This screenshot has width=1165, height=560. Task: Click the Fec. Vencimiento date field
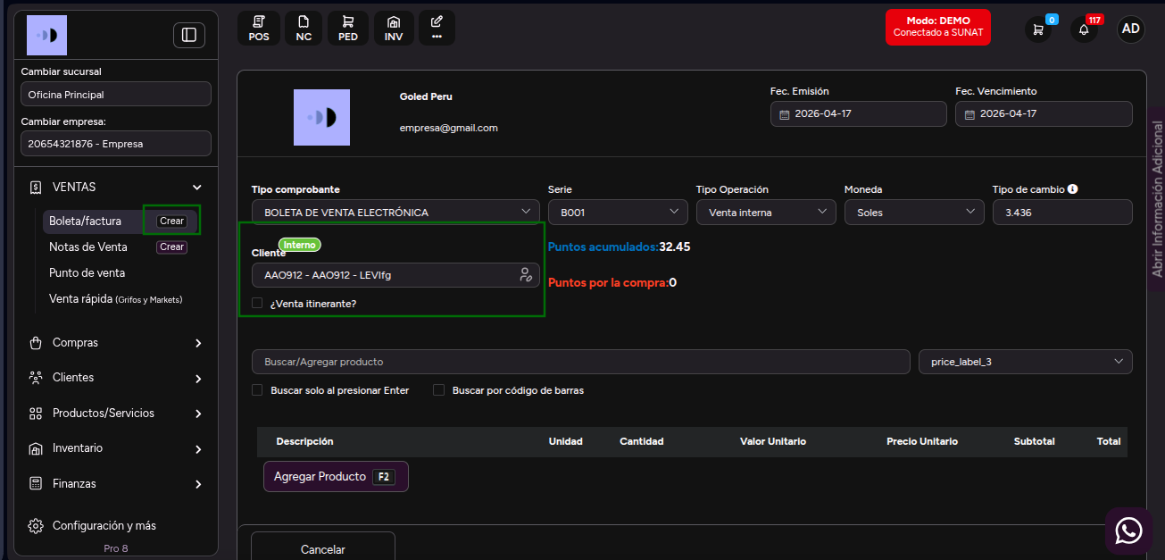[1044, 113]
